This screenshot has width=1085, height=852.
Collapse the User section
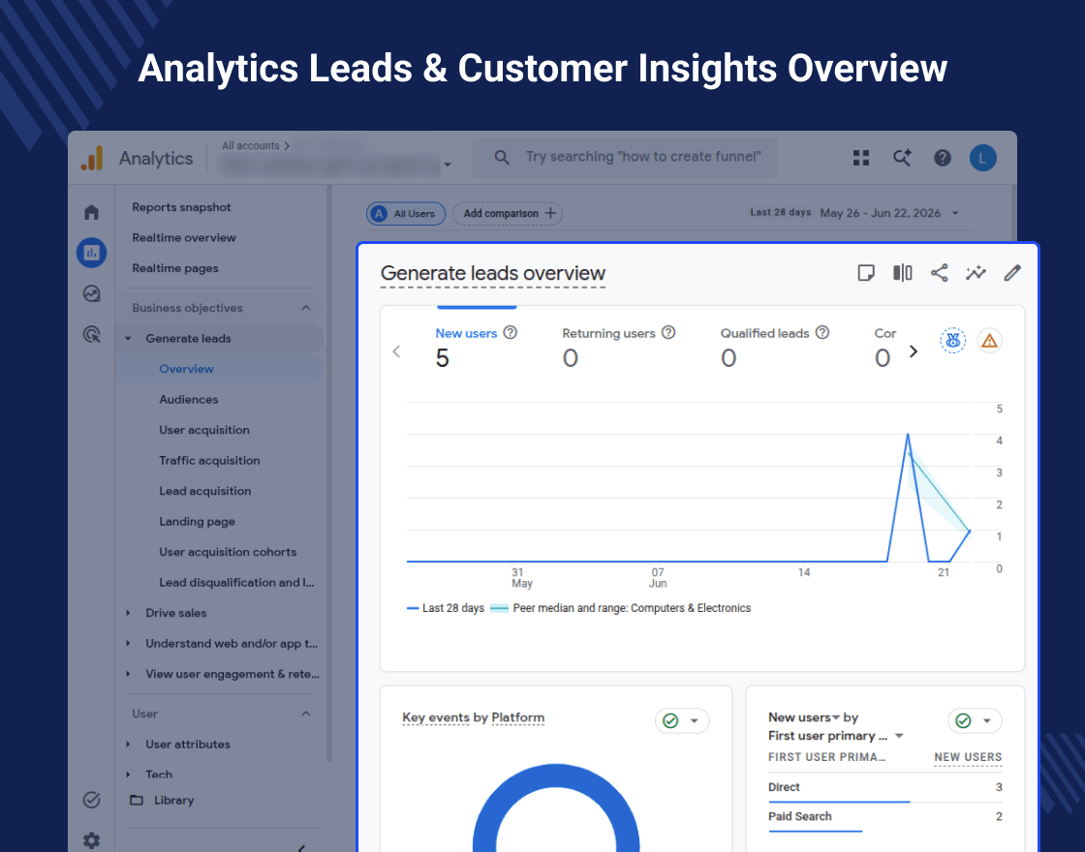[306, 714]
